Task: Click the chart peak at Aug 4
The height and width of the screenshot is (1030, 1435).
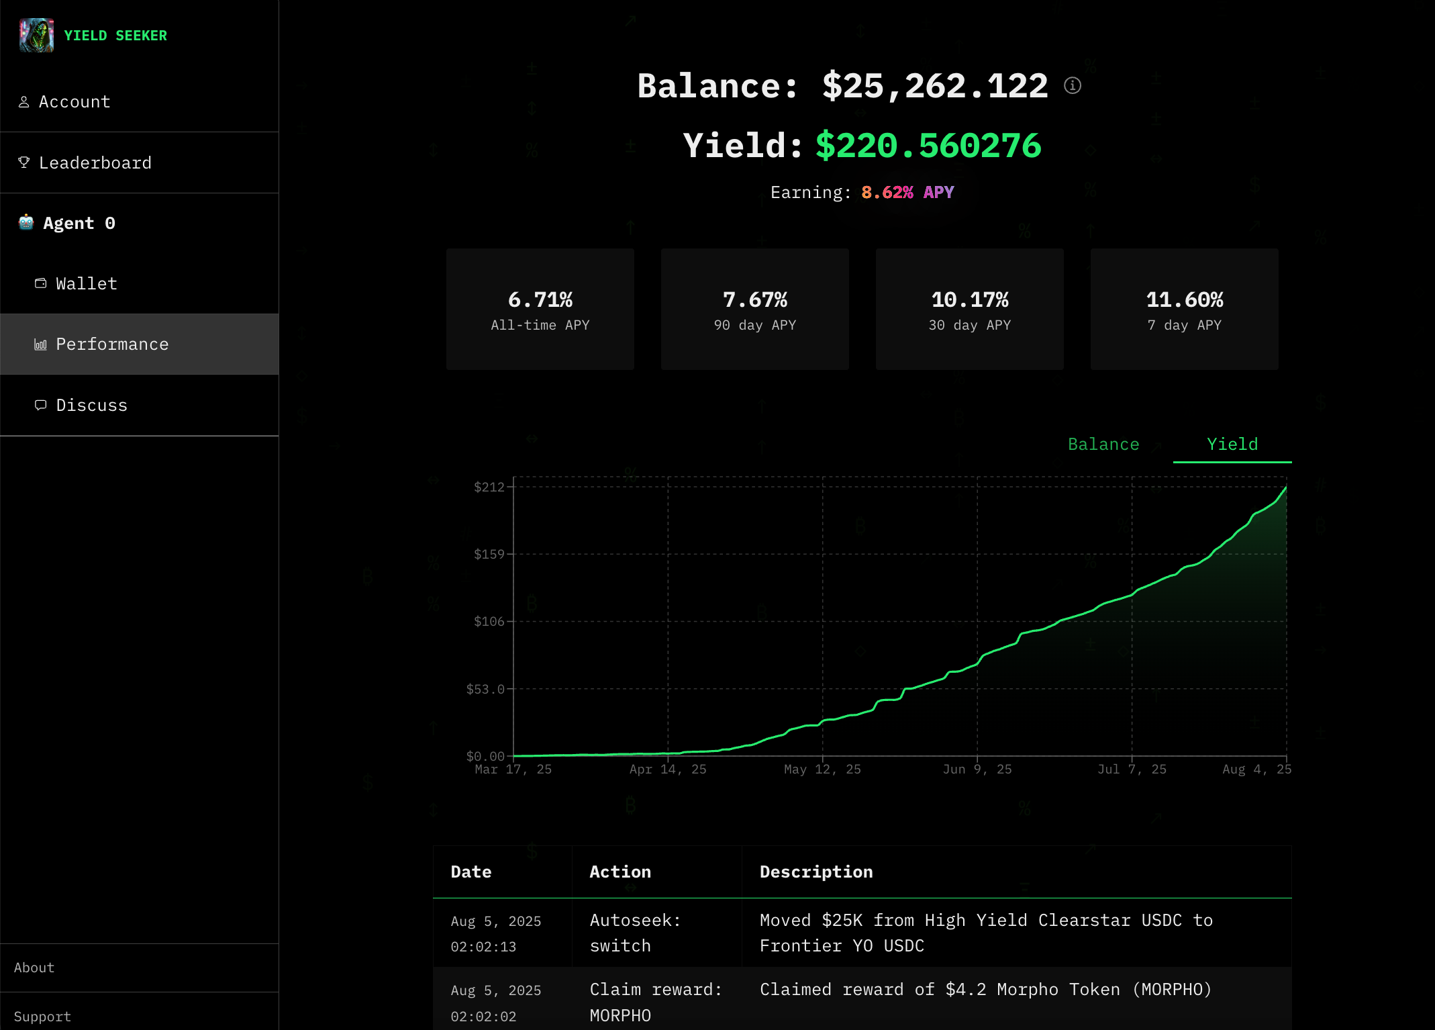Action: coord(1285,488)
